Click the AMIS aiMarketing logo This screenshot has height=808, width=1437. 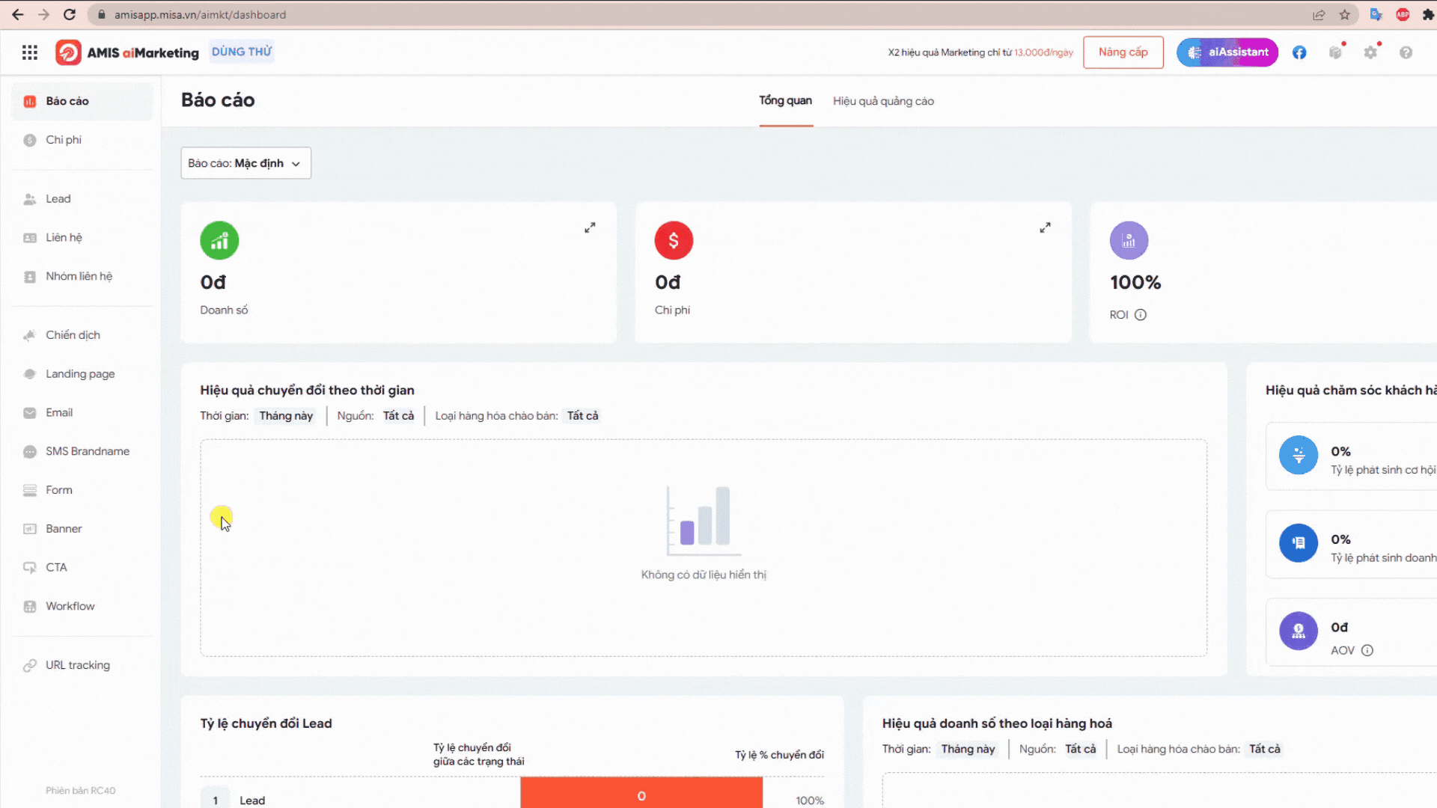point(127,52)
